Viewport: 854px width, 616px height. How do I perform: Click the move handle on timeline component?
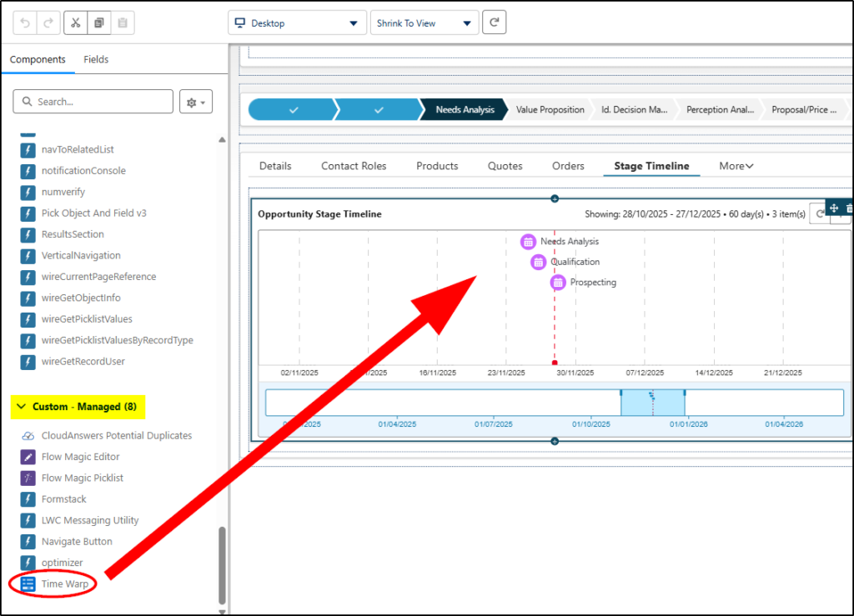[833, 208]
